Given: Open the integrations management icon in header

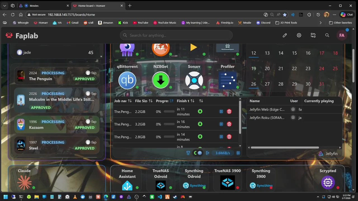Looking at the screenshot, I should (313, 35).
